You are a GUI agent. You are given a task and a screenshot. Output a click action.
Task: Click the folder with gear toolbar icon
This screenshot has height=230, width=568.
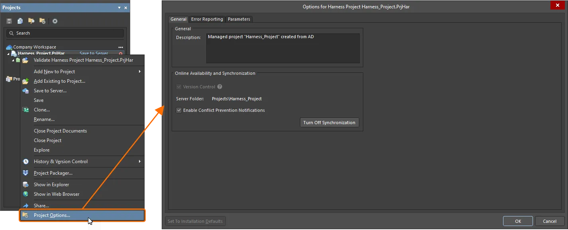pos(42,21)
